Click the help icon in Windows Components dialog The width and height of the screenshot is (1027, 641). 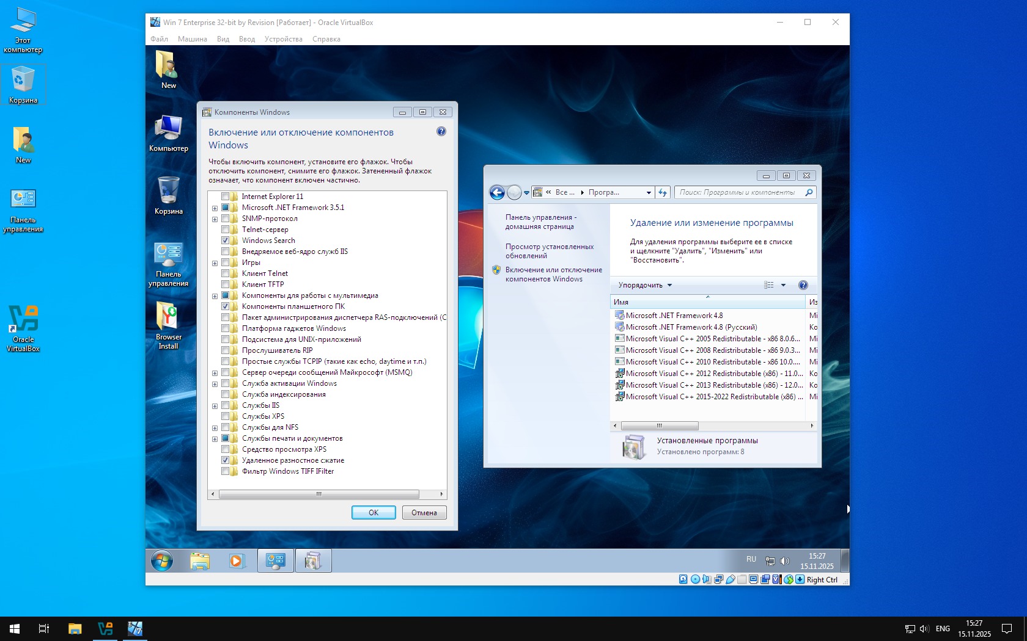coord(441,132)
